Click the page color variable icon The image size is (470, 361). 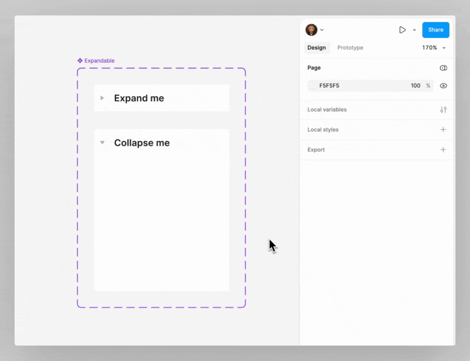tap(443, 68)
